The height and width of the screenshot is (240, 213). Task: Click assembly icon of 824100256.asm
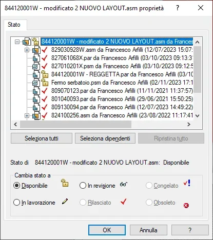click(36, 115)
